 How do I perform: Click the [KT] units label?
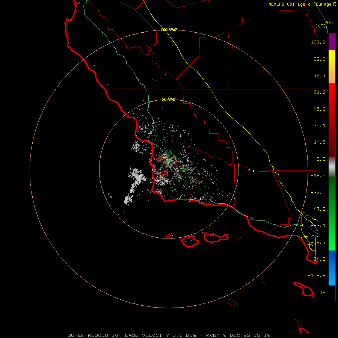pos(321,26)
